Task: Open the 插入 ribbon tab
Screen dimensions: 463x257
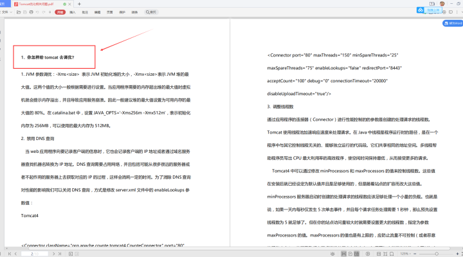Action: (73, 12)
